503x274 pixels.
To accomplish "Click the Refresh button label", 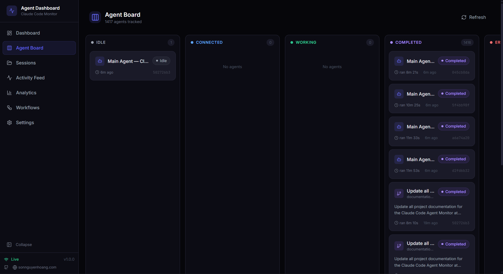I will click(477, 17).
